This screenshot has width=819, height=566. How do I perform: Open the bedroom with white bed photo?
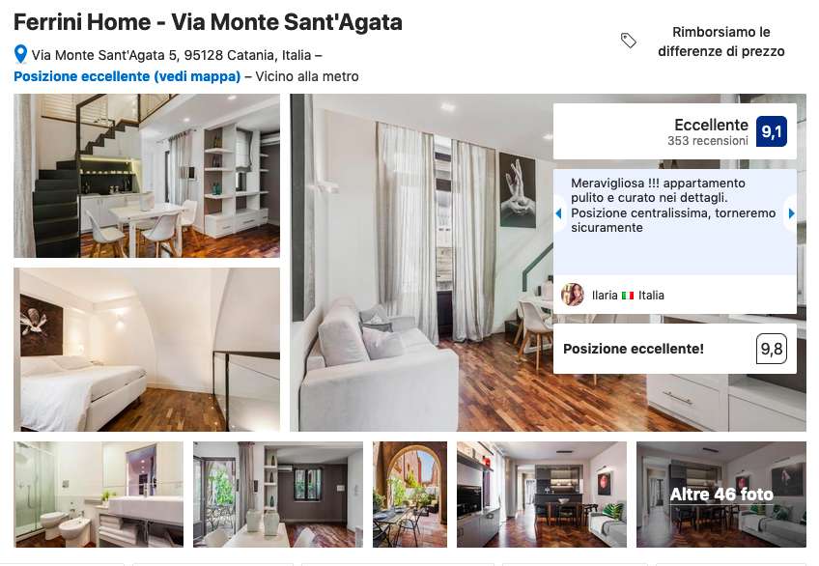point(147,350)
